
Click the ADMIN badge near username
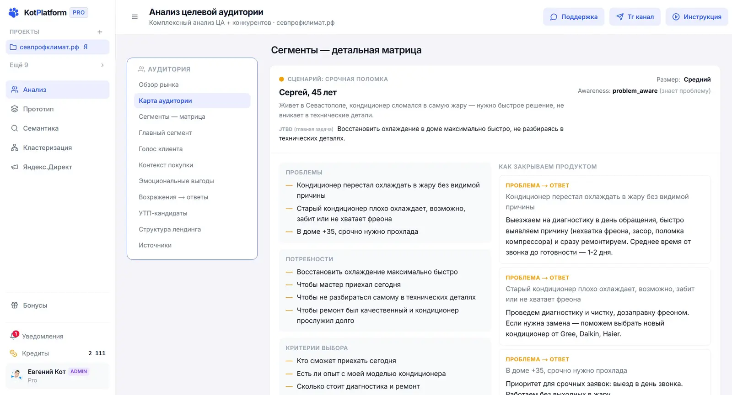[79, 372]
